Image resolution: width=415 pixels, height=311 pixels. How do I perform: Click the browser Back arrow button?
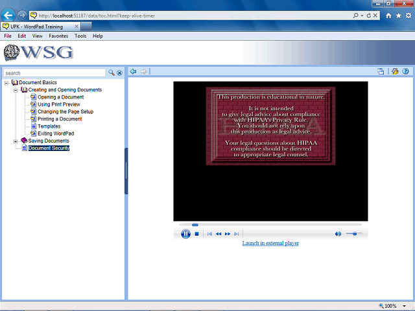(x=8, y=16)
